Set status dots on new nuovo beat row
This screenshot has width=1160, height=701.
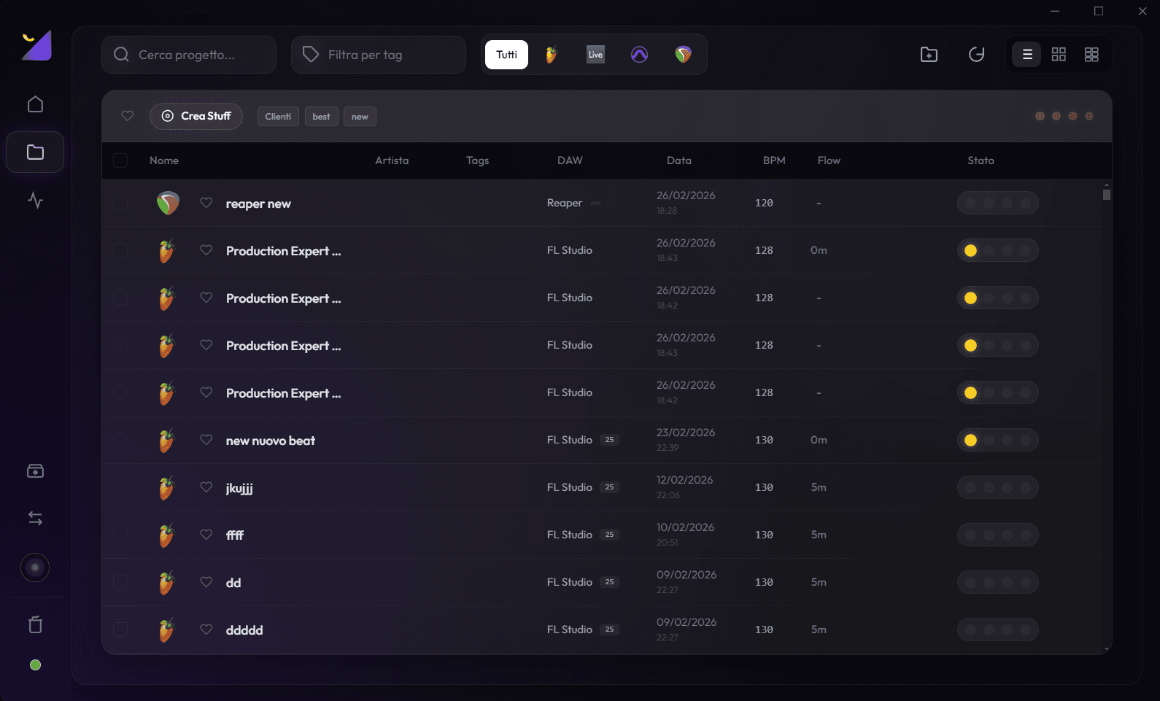tap(997, 440)
